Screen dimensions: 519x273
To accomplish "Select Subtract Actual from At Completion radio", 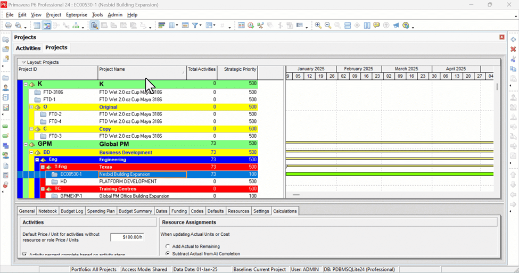I will point(168,253).
